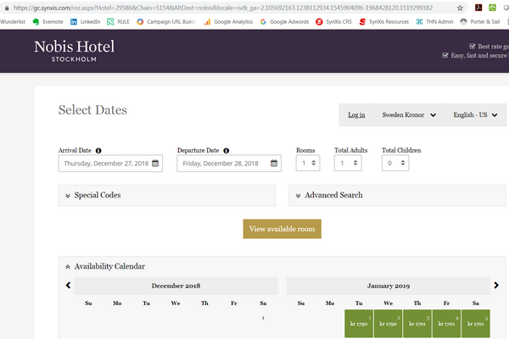509x339 pixels.
Task: Open the Campaign URL Builder bookmark
Action: click(x=166, y=22)
